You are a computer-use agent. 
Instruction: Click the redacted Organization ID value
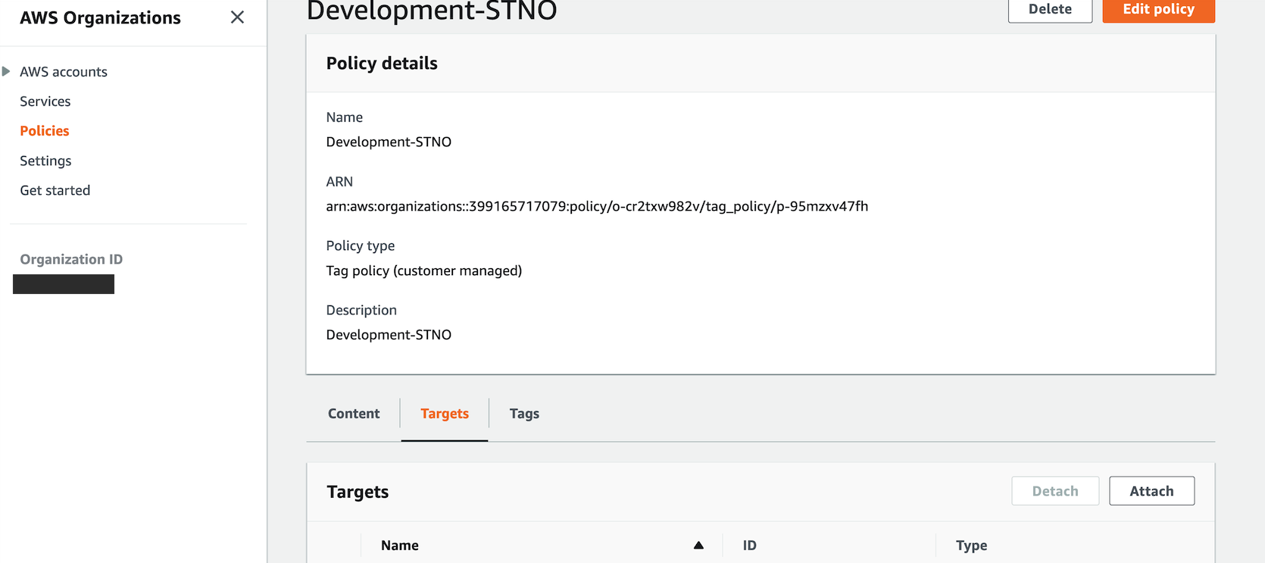click(x=64, y=284)
